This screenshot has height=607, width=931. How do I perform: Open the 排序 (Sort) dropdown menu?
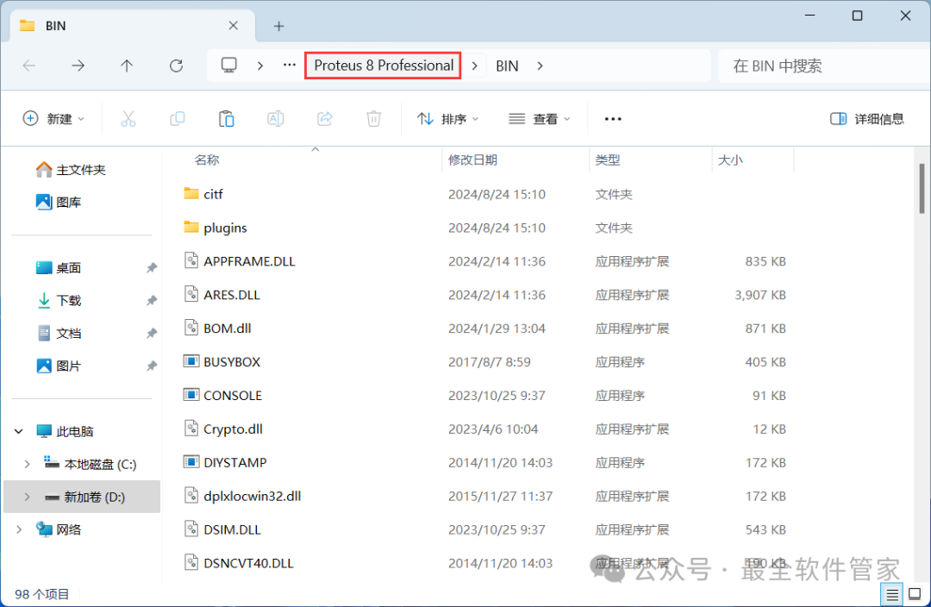click(x=447, y=119)
